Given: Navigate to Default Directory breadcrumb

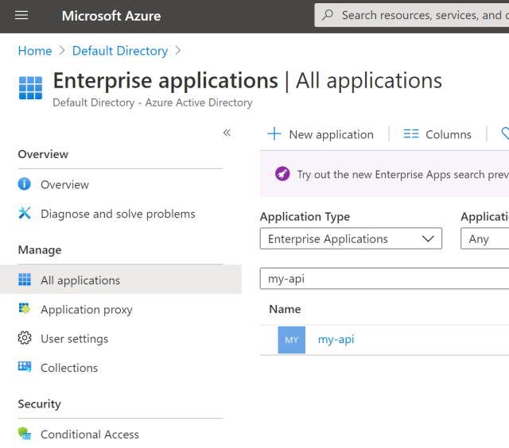Looking at the screenshot, I should pos(120,51).
